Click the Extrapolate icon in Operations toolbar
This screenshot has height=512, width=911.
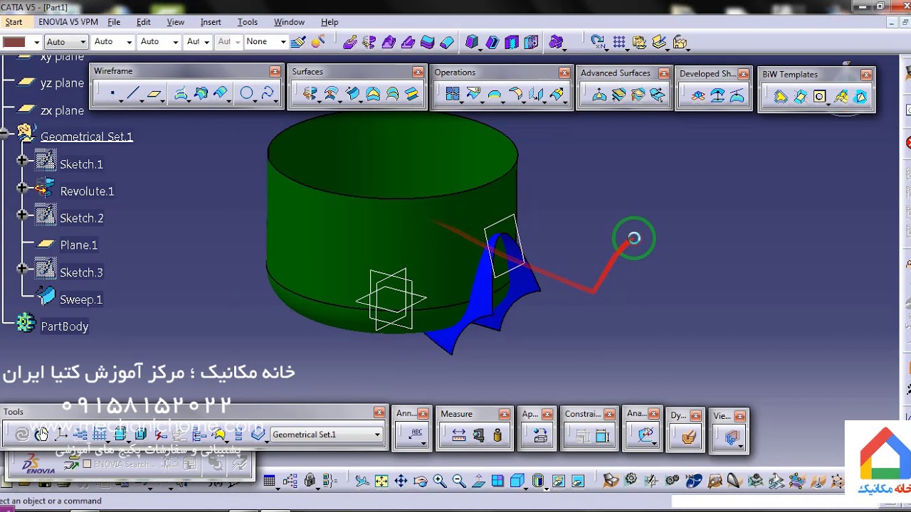click(x=557, y=94)
